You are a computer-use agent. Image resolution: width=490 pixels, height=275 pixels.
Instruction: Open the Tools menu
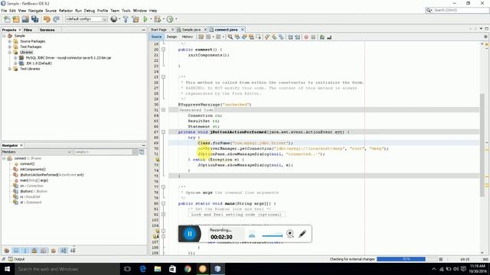[x=126, y=11]
